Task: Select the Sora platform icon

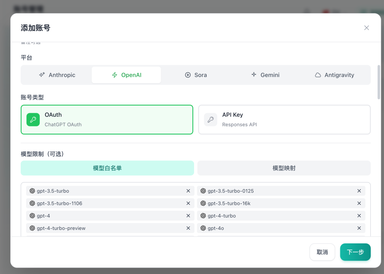Action: [x=187, y=75]
